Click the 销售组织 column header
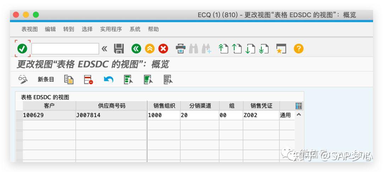This screenshot has width=383, height=172. tap(164, 106)
